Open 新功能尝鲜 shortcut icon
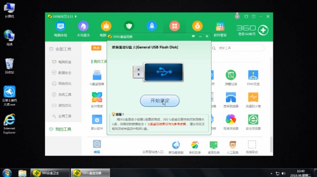The image size is (317, 177). tap(176, 147)
